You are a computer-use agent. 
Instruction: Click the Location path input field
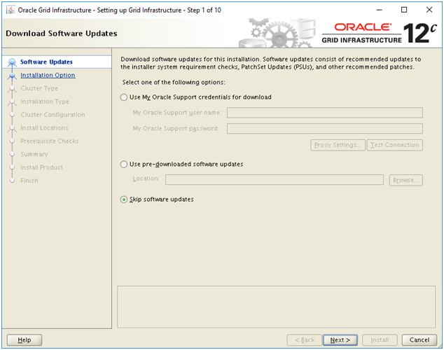point(274,180)
